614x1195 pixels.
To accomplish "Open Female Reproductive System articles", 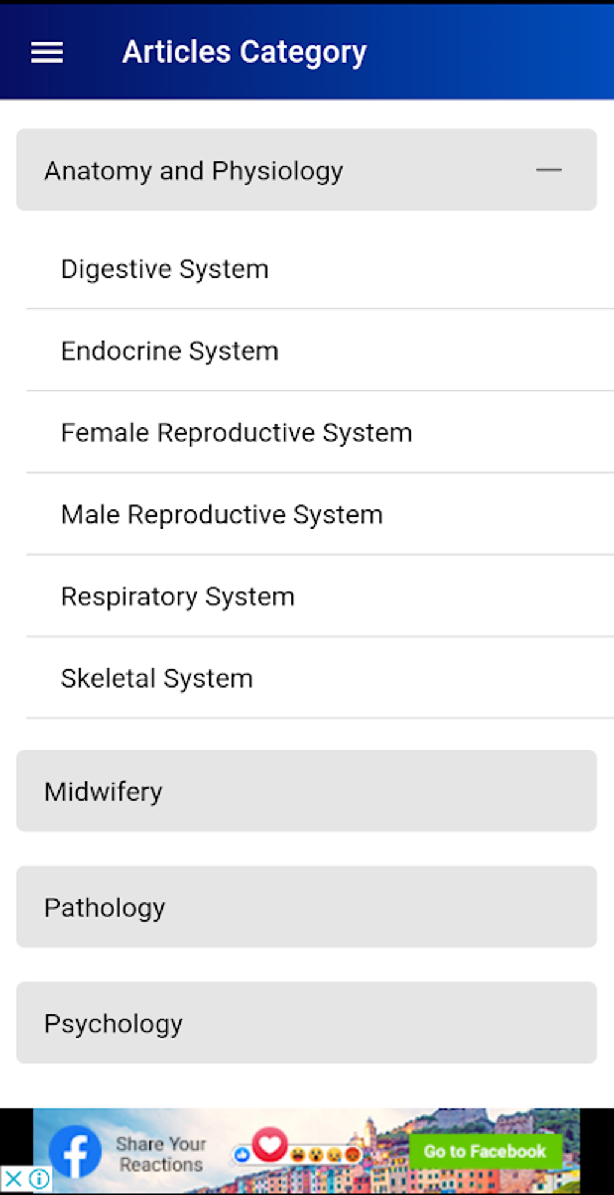I will click(x=236, y=432).
